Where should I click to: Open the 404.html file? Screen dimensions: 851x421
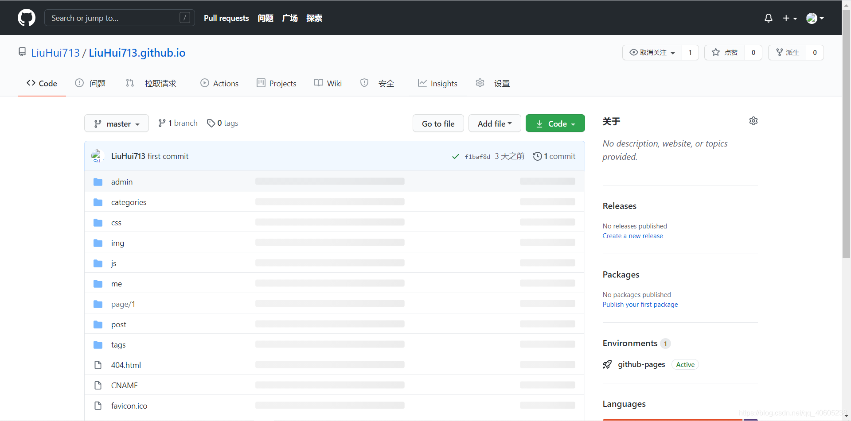pyautogui.click(x=126, y=365)
